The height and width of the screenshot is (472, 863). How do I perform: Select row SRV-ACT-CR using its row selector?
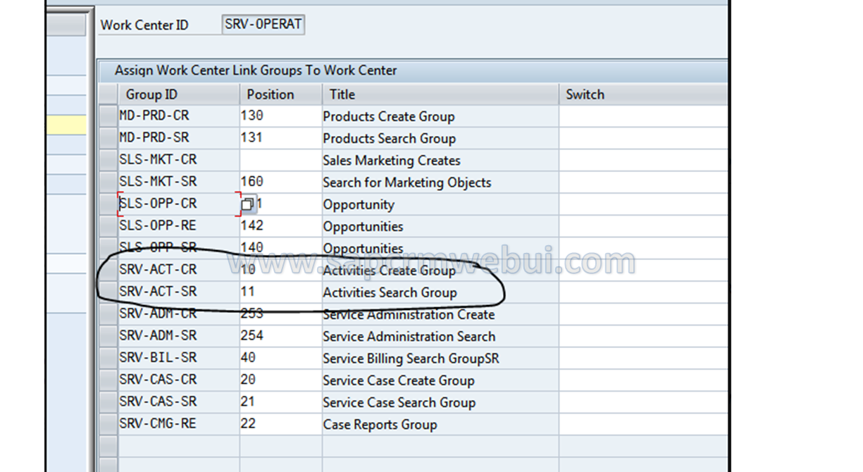point(108,270)
